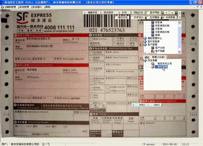
Task: Open the 客户档案 folder icon
Action: pyautogui.click(x=153, y=51)
